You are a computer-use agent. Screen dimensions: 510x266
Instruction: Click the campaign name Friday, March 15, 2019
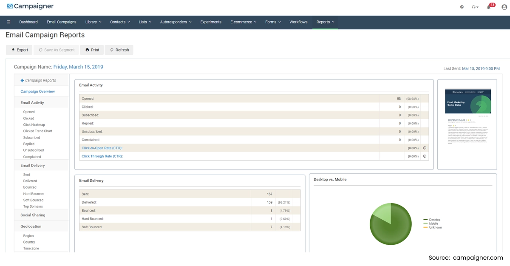click(x=78, y=67)
